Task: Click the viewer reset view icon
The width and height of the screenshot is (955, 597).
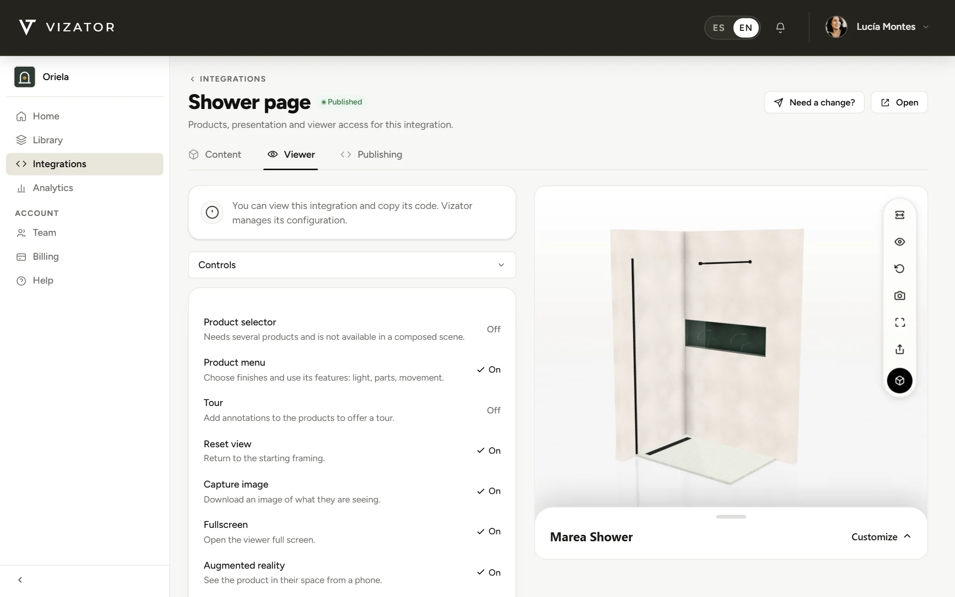Action: point(900,269)
